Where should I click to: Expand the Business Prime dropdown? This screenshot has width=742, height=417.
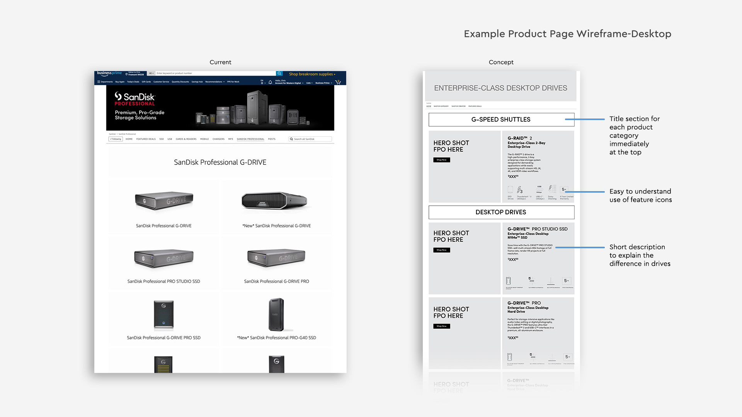[x=324, y=83]
